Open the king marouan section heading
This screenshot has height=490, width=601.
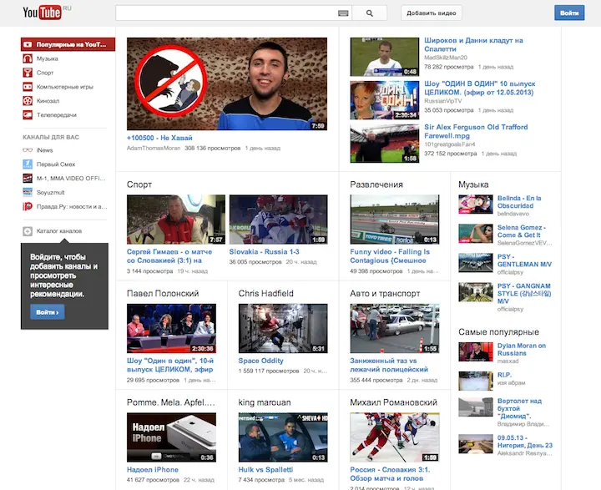[265, 402]
